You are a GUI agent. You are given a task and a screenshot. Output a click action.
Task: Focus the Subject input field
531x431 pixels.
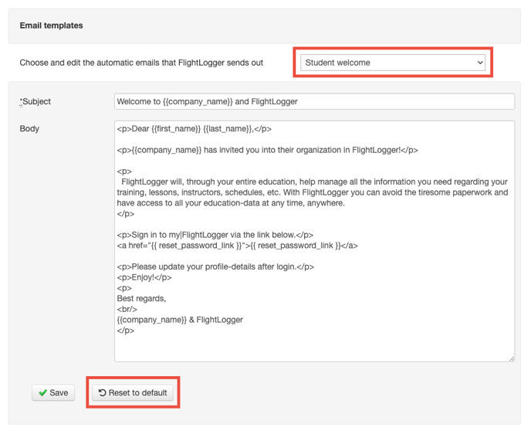pyautogui.click(x=314, y=102)
